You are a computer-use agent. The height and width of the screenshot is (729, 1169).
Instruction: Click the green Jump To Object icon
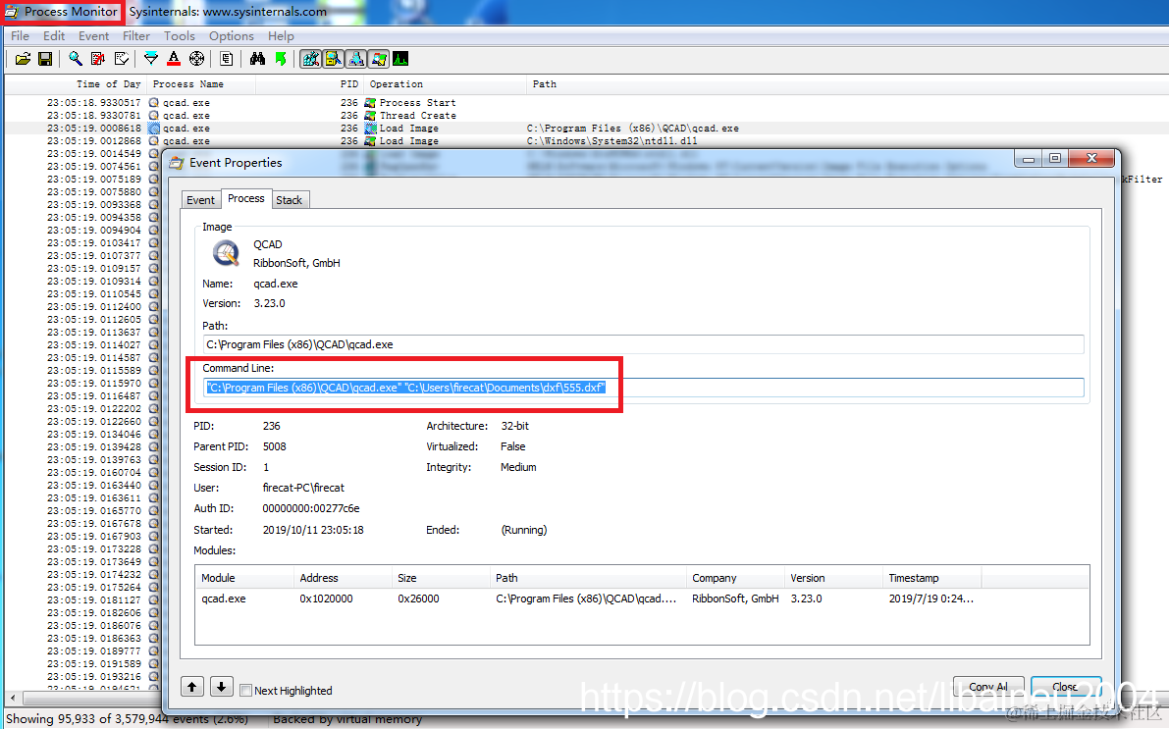281,59
